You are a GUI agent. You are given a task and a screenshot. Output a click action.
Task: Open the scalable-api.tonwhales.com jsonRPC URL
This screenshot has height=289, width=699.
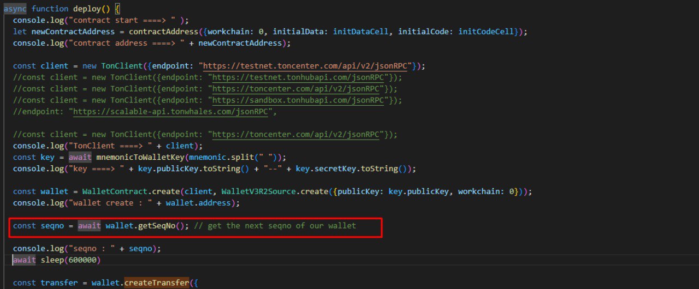tap(170, 112)
